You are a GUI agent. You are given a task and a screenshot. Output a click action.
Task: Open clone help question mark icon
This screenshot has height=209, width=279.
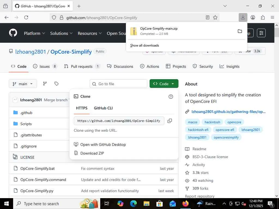click(171, 97)
